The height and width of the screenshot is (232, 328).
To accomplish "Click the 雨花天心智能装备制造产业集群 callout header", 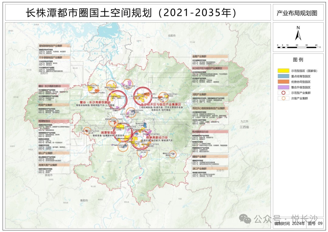I will (x=210, y=108).
